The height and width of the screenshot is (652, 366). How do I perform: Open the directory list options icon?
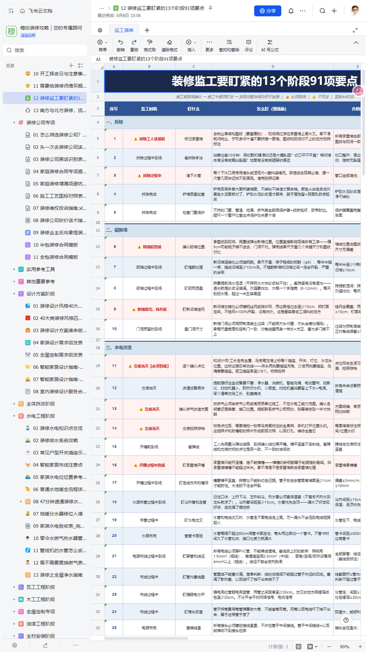click(81, 65)
